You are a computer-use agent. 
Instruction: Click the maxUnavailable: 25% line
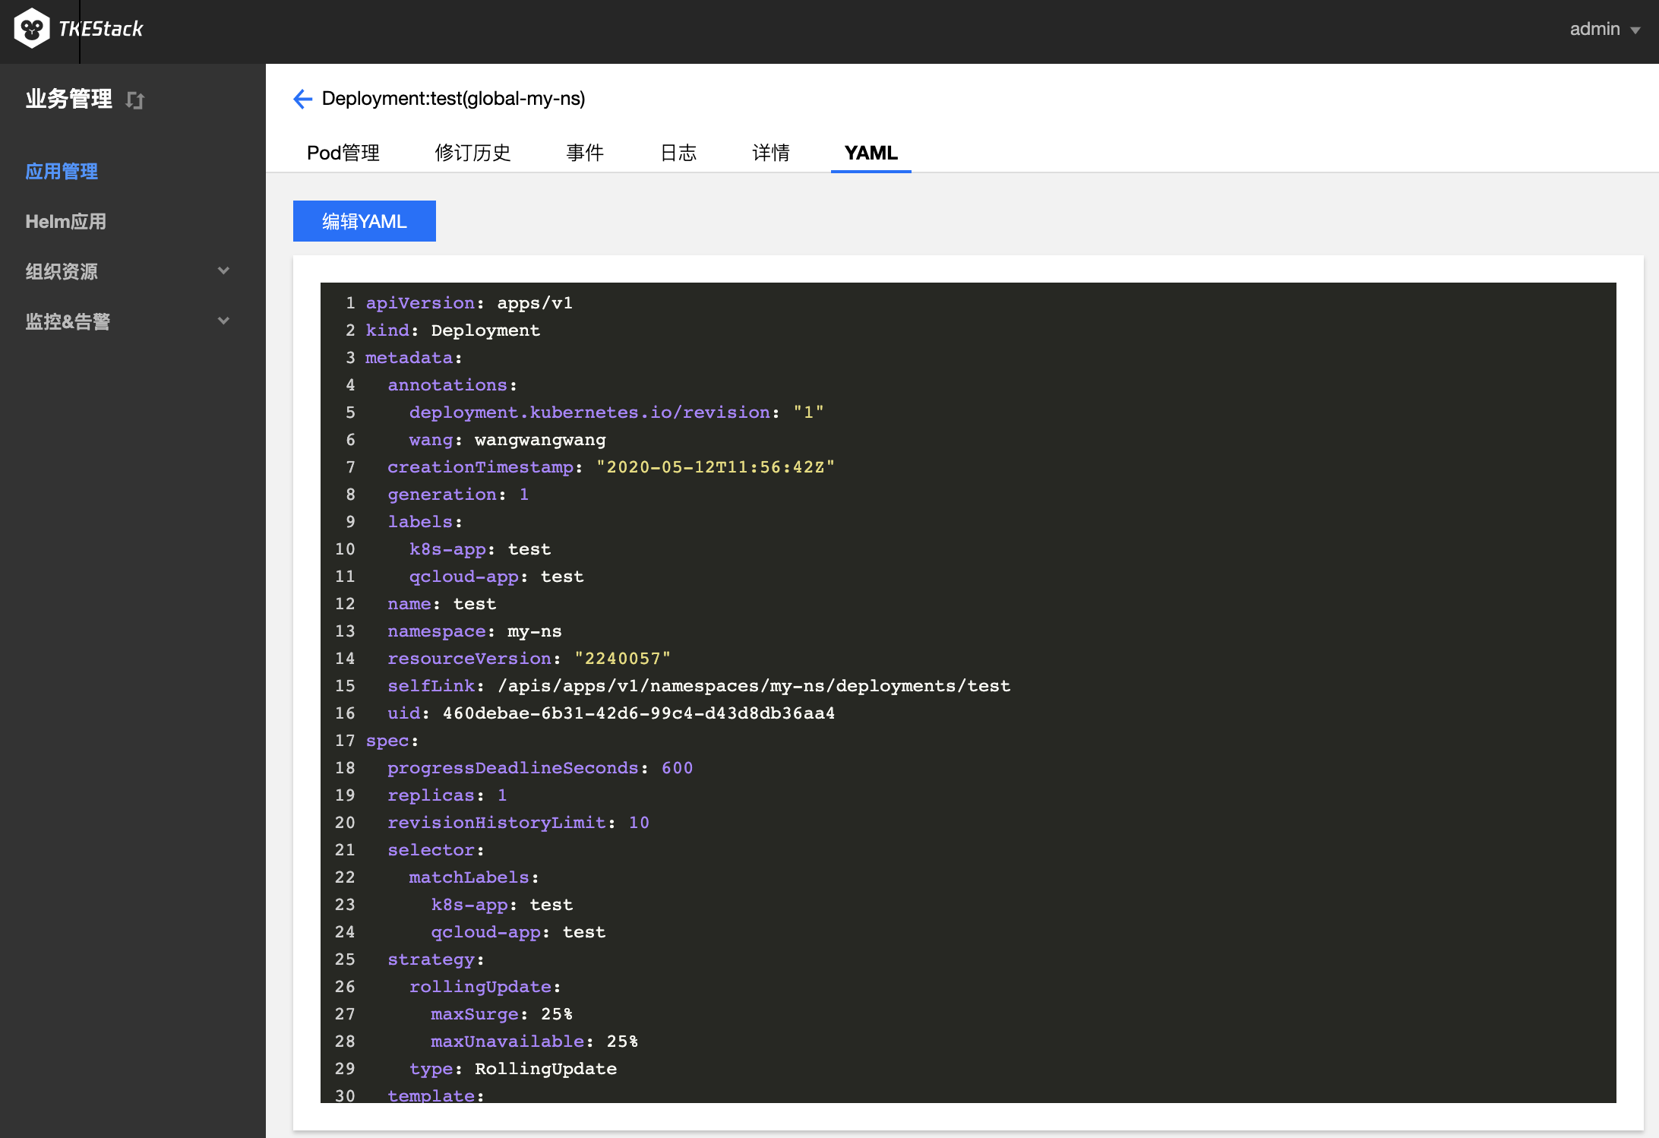(535, 1042)
